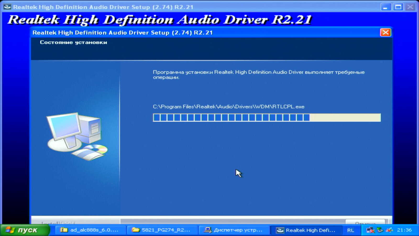Switch to Диспетчер устройств in the taskbar
419x236 pixels.
[234, 230]
